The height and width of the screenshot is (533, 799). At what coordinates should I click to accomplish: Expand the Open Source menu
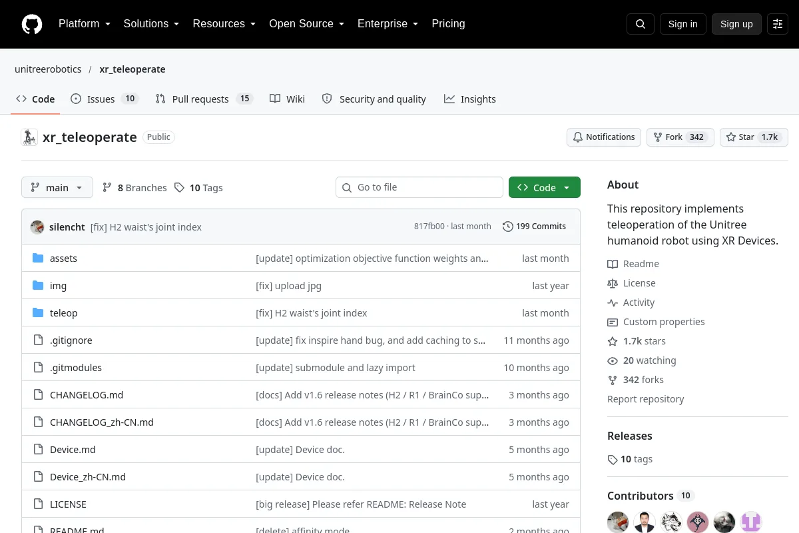pyautogui.click(x=306, y=24)
